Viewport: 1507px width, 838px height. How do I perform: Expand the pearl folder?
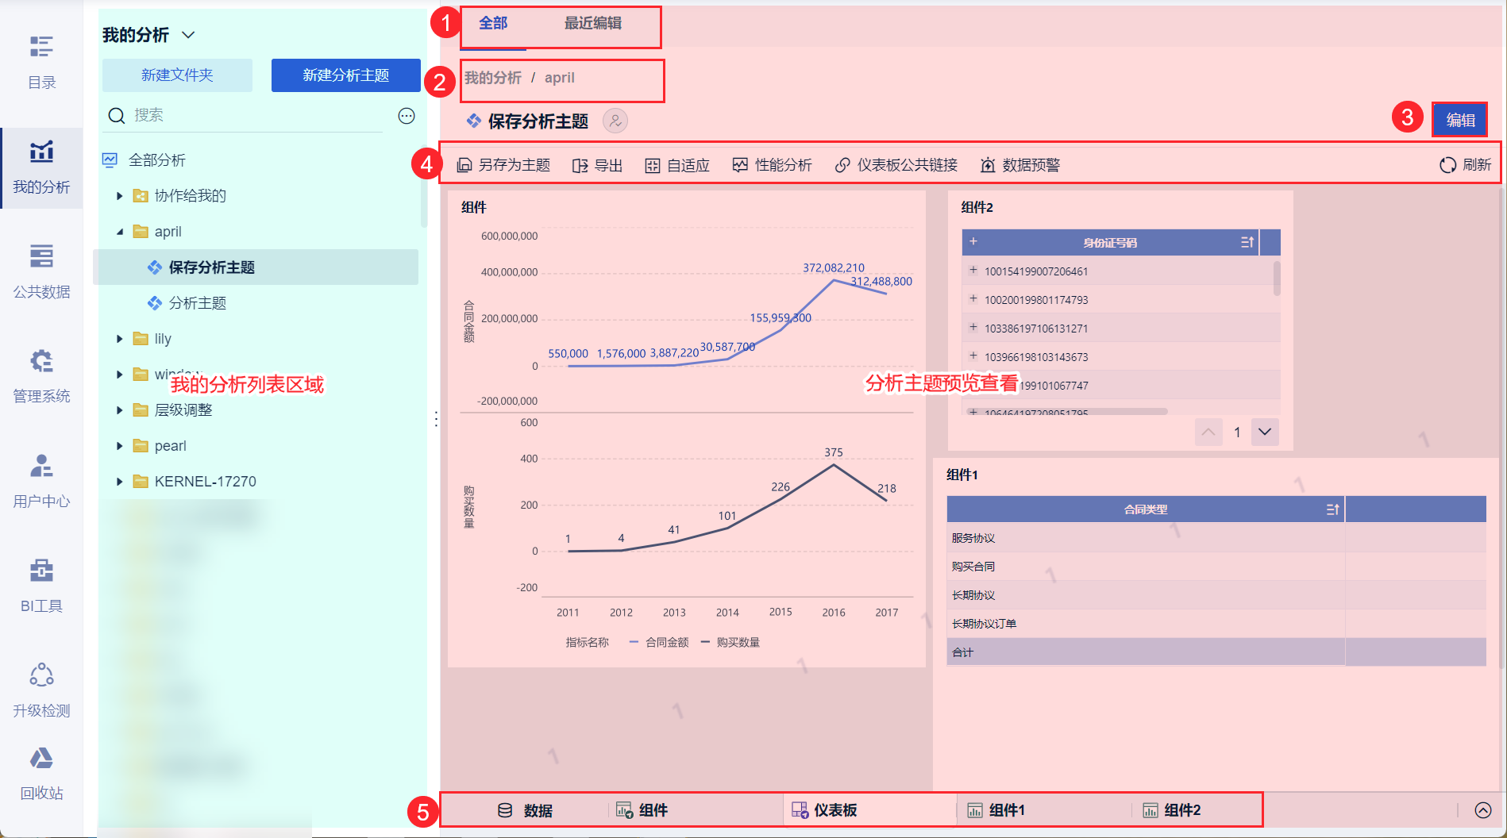tap(119, 446)
